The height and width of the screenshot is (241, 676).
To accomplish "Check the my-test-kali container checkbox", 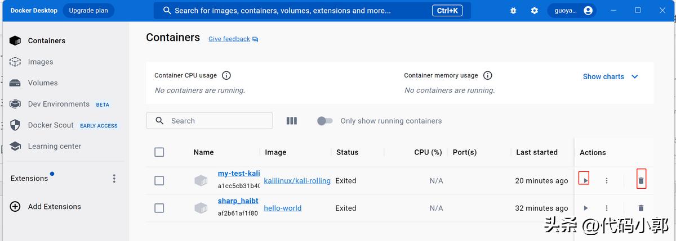I will (159, 180).
